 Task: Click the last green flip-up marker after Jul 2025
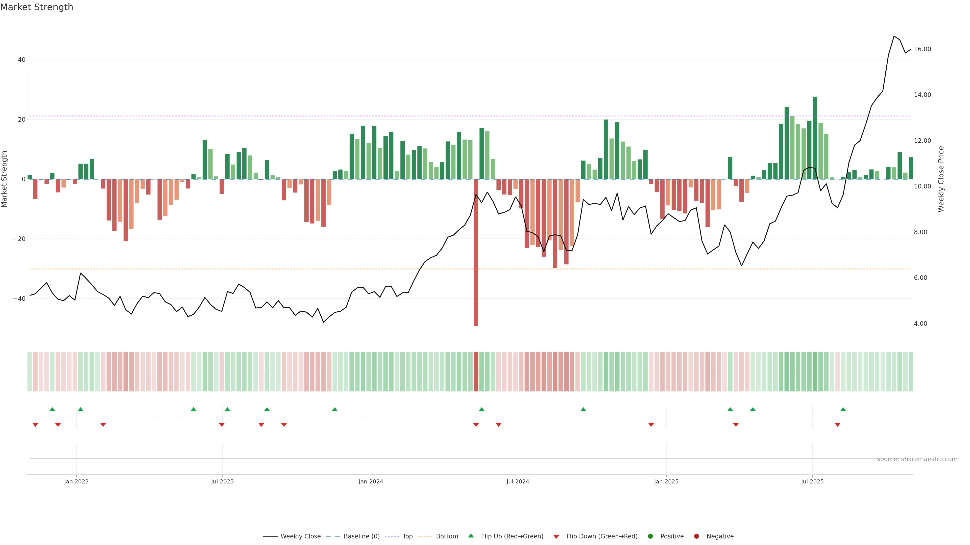843,409
